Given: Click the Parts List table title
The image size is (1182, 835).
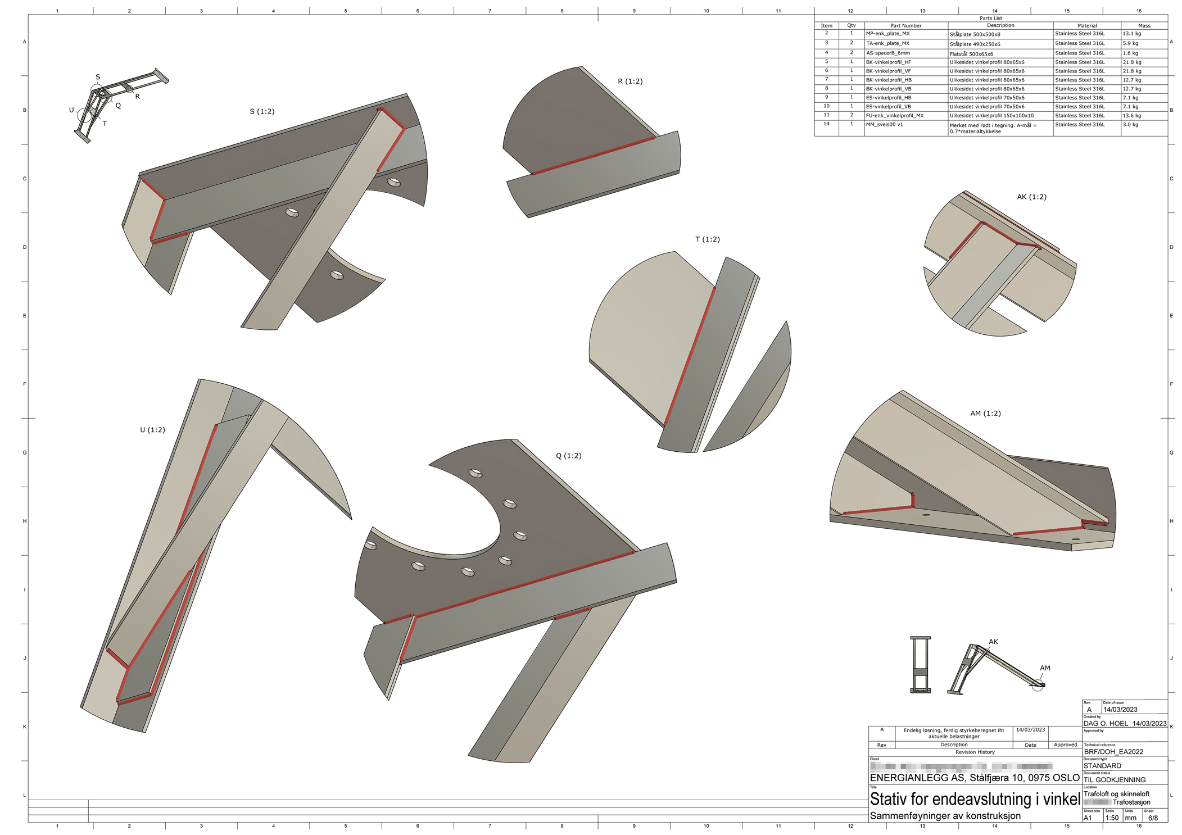Looking at the screenshot, I should point(990,19).
